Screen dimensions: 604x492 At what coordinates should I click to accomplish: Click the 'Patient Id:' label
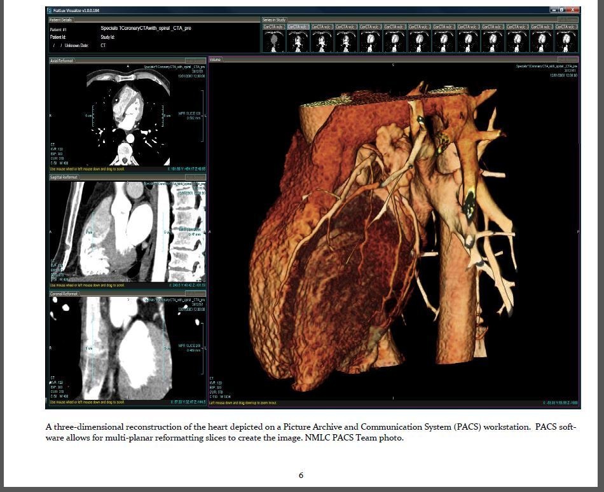click(x=58, y=38)
